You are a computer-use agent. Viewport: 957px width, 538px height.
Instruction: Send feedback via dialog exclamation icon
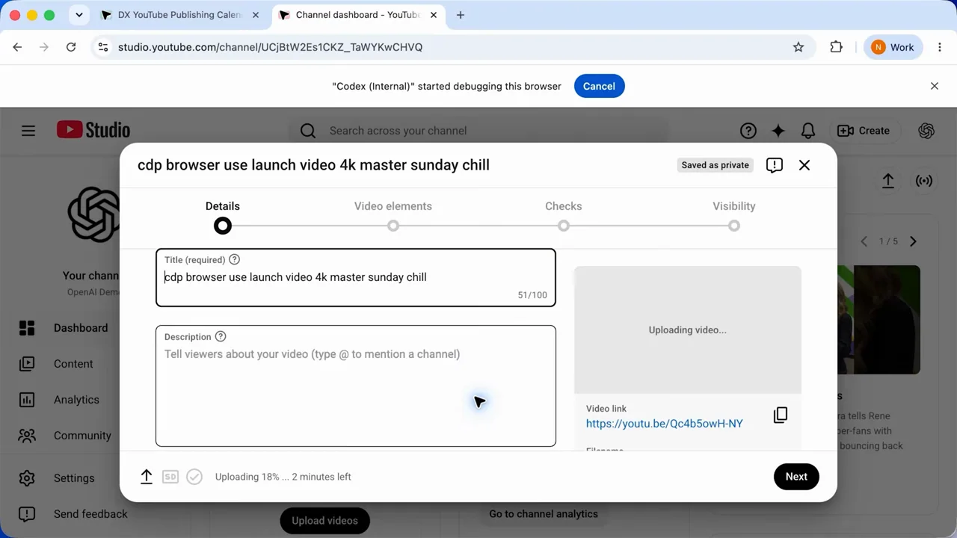click(x=775, y=165)
